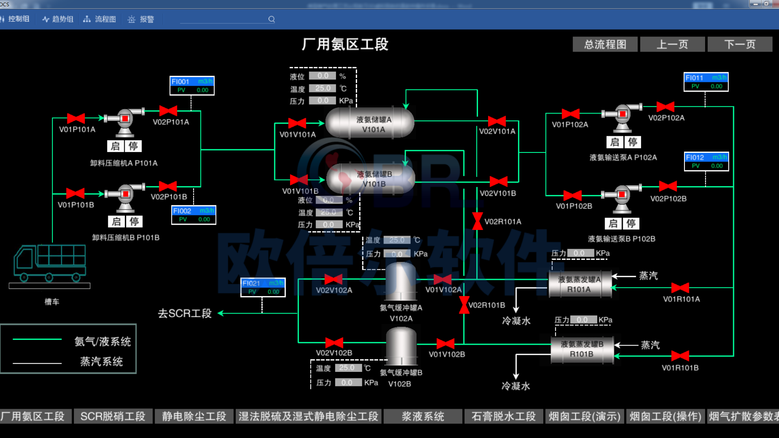Open the 趋势组 trend group menu
The height and width of the screenshot is (438, 779).
point(58,19)
